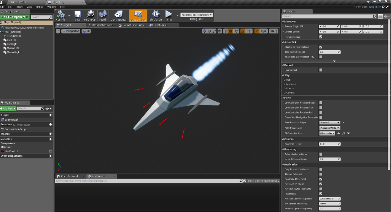The height and width of the screenshot is (212, 391).
Task: Open the Search tool in the toolbar
Action: tap(103, 16)
